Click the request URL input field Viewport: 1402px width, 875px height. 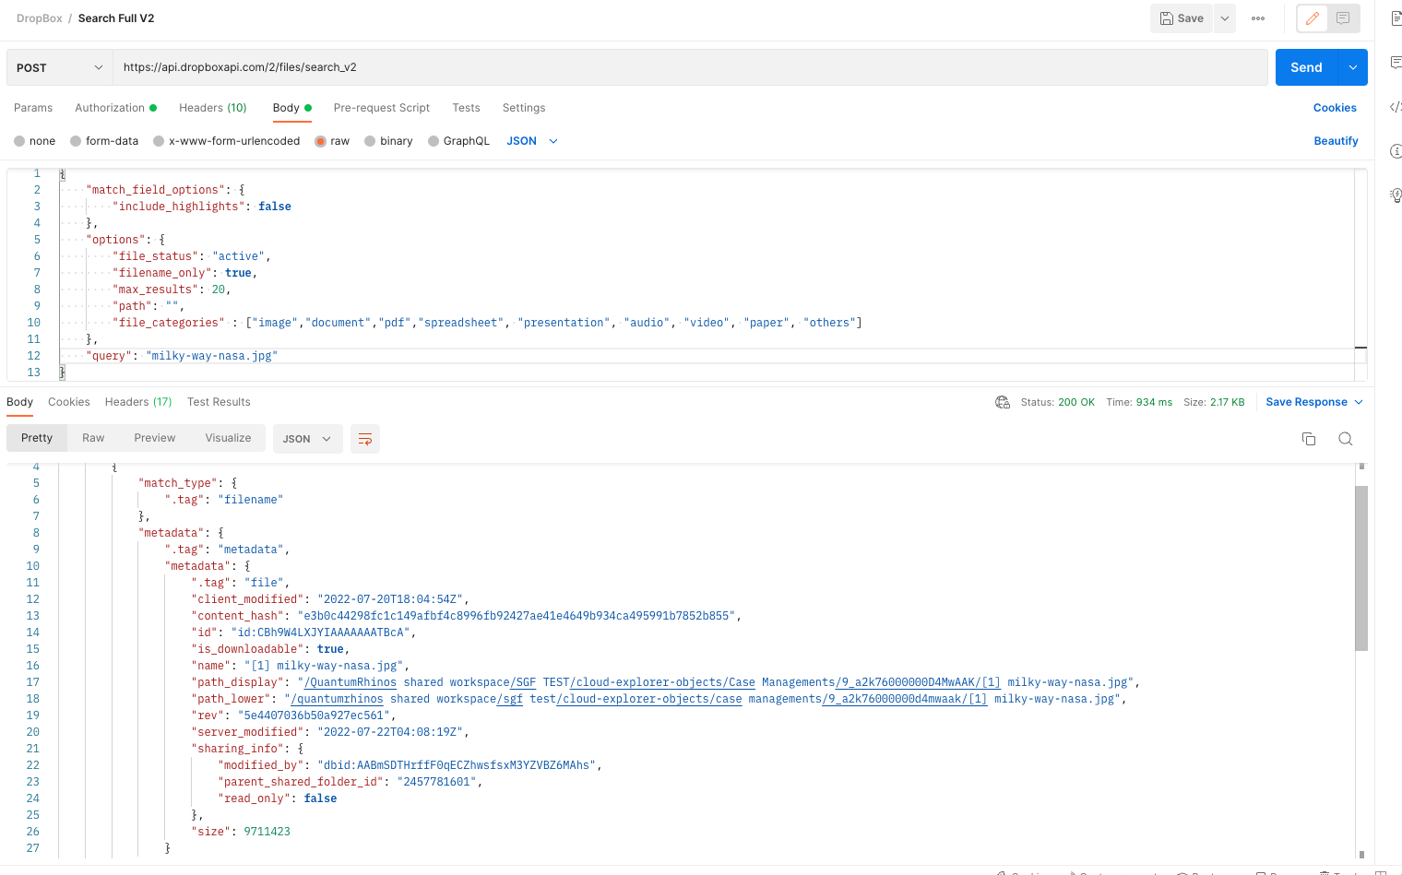(x=690, y=67)
